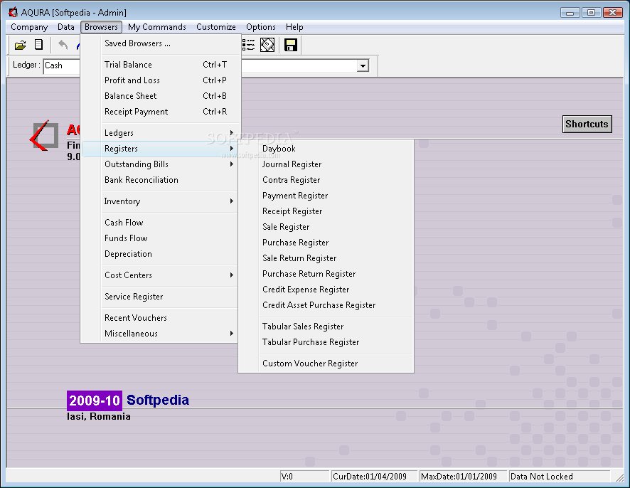This screenshot has height=488, width=630.
Task: Open the Help menu
Action: tap(294, 27)
